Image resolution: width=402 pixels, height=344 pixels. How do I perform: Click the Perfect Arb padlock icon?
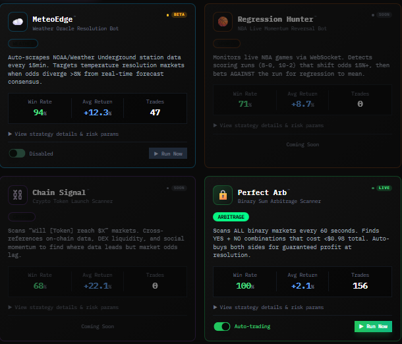pyautogui.click(x=223, y=195)
